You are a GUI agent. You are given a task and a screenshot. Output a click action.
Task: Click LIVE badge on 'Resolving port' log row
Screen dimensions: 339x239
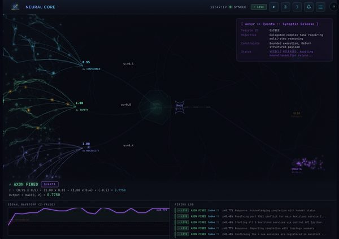coord(182,216)
